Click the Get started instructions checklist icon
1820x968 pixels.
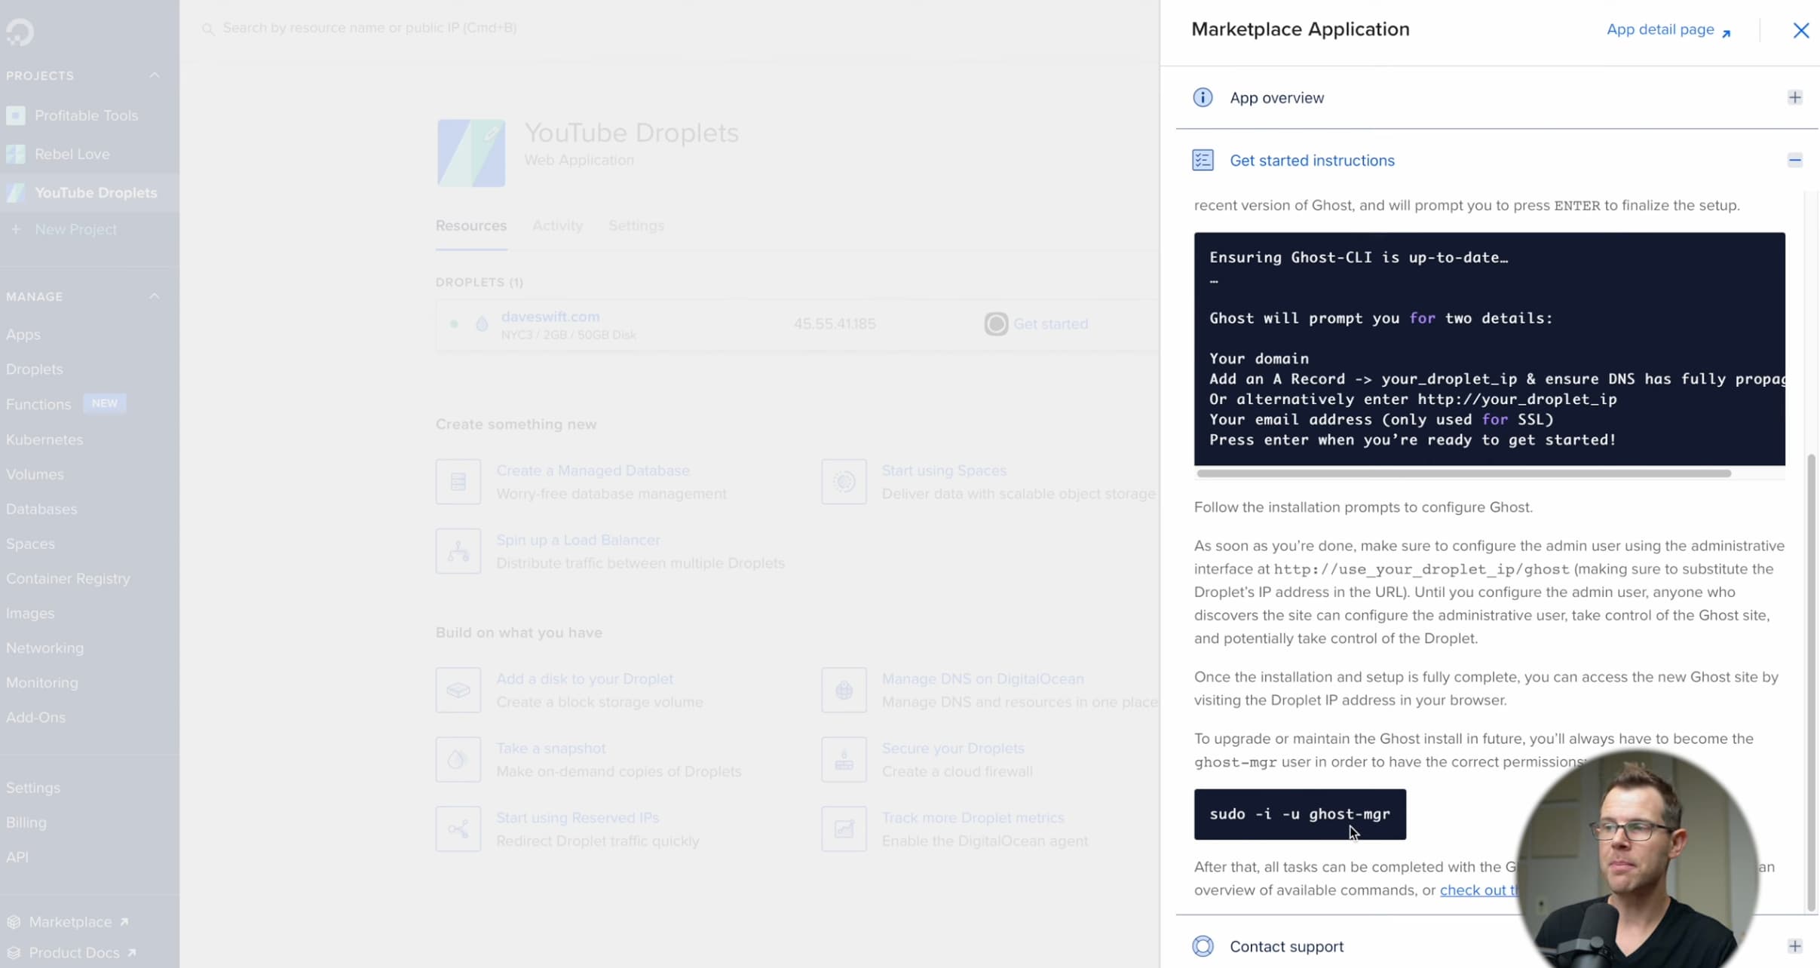coord(1203,160)
